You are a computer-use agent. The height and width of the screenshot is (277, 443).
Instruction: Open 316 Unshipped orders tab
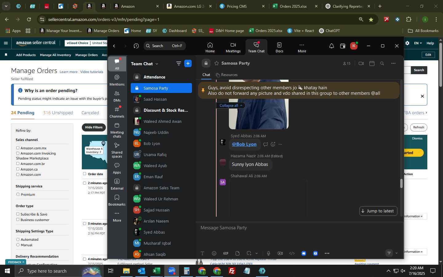coord(58,113)
